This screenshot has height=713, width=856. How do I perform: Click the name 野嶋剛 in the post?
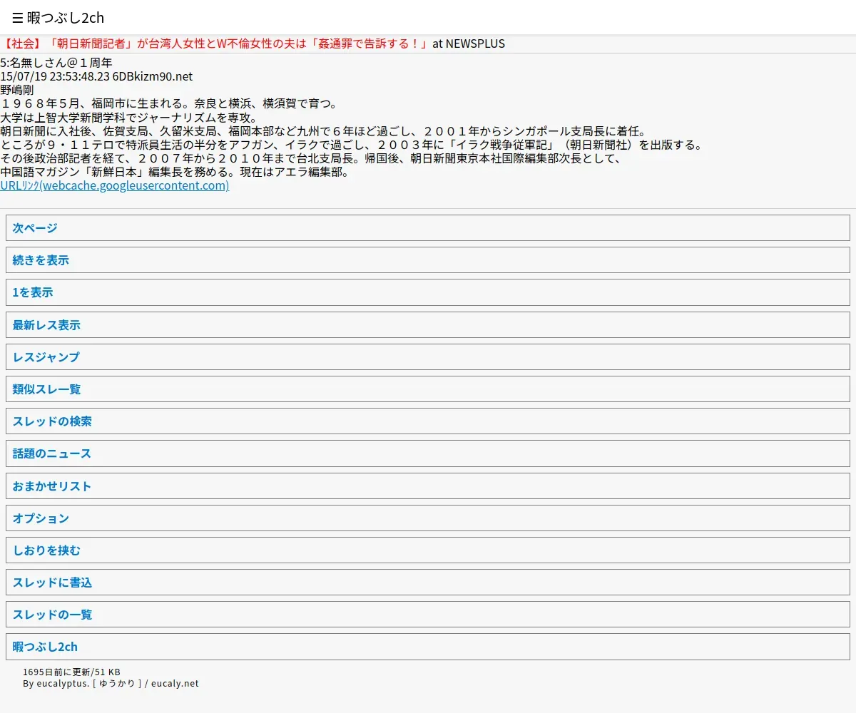point(17,90)
